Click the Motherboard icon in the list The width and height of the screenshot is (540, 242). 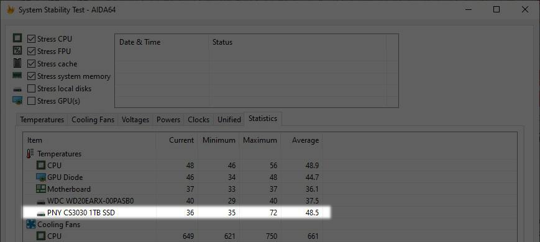point(41,189)
